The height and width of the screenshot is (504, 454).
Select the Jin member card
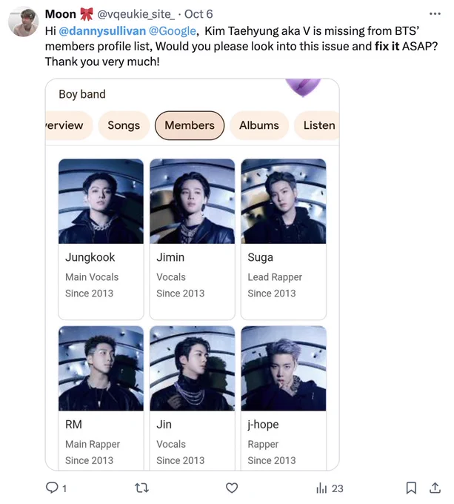point(193,398)
